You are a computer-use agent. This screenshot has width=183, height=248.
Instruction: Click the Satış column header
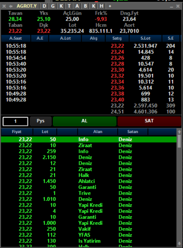pyautogui.click(x=117, y=38)
